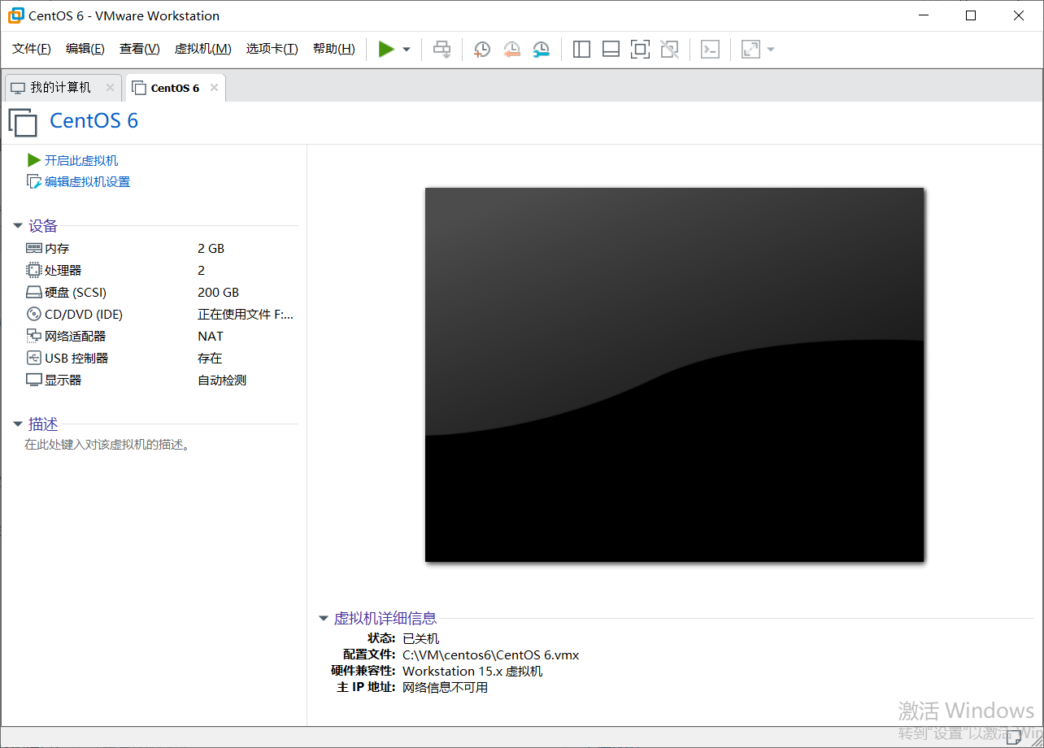
Task: Open the power options dropdown arrow
Action: coord(407,50)
